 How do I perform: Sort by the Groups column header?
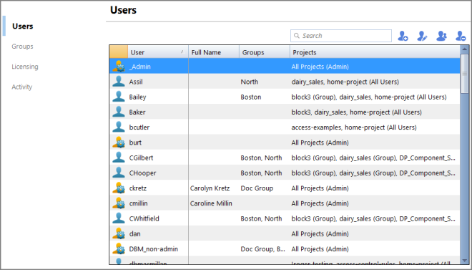tap(265, 52)
